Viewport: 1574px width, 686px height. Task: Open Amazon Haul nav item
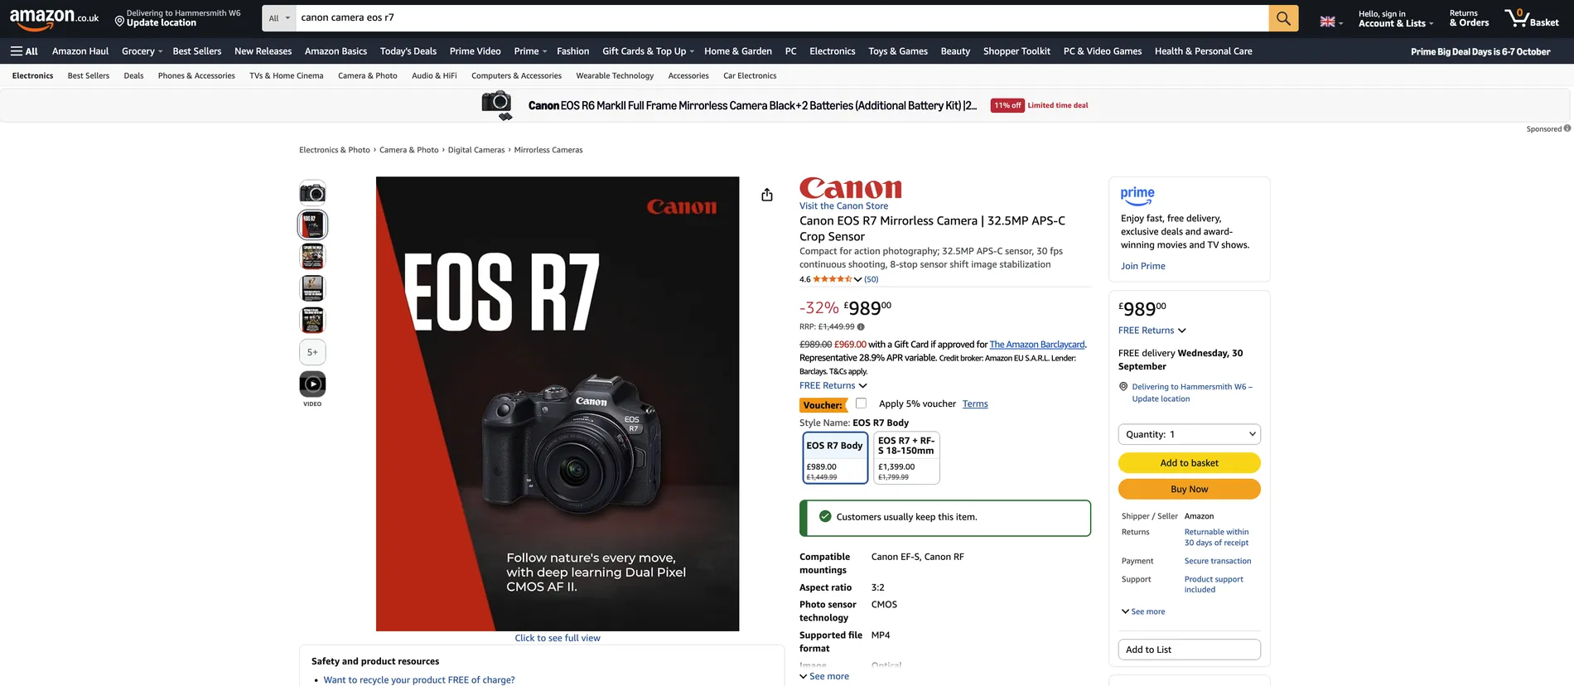80,51
